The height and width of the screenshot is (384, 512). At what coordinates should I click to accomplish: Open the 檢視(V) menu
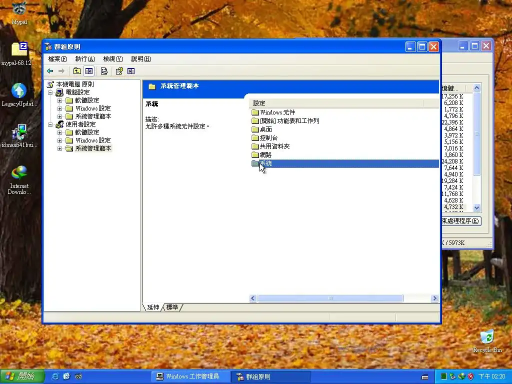click(x=113, y=59)
